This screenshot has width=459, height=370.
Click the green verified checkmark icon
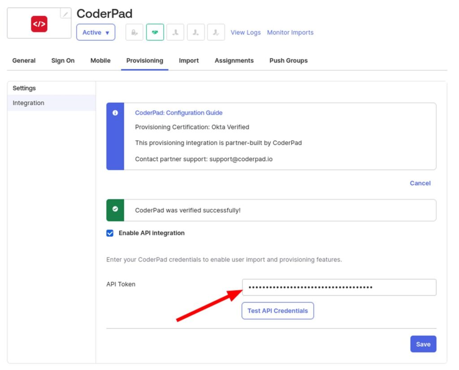coord(116,209)
